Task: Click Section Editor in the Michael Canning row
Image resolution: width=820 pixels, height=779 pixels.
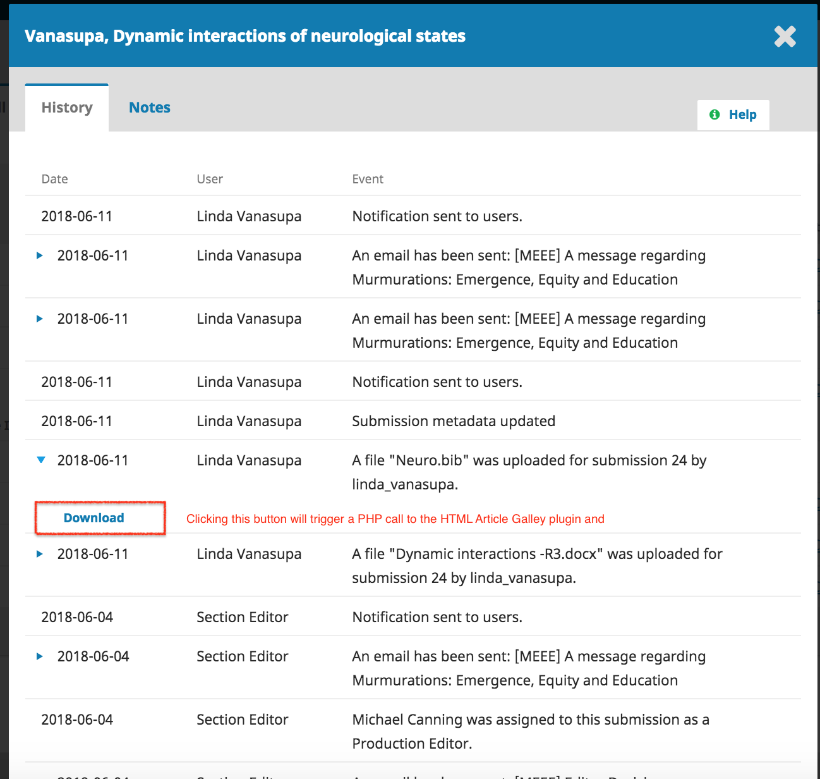Action: pos(243,720)
